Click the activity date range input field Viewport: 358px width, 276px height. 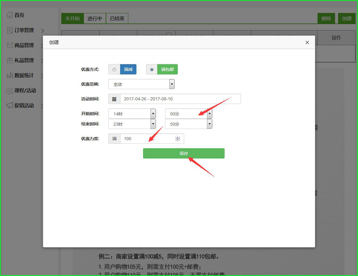click(x=180, y=99)
